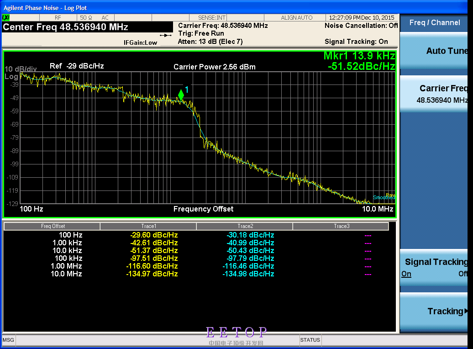Set Signal Tracking to On

pyautogui.click(x=406, y=274)
